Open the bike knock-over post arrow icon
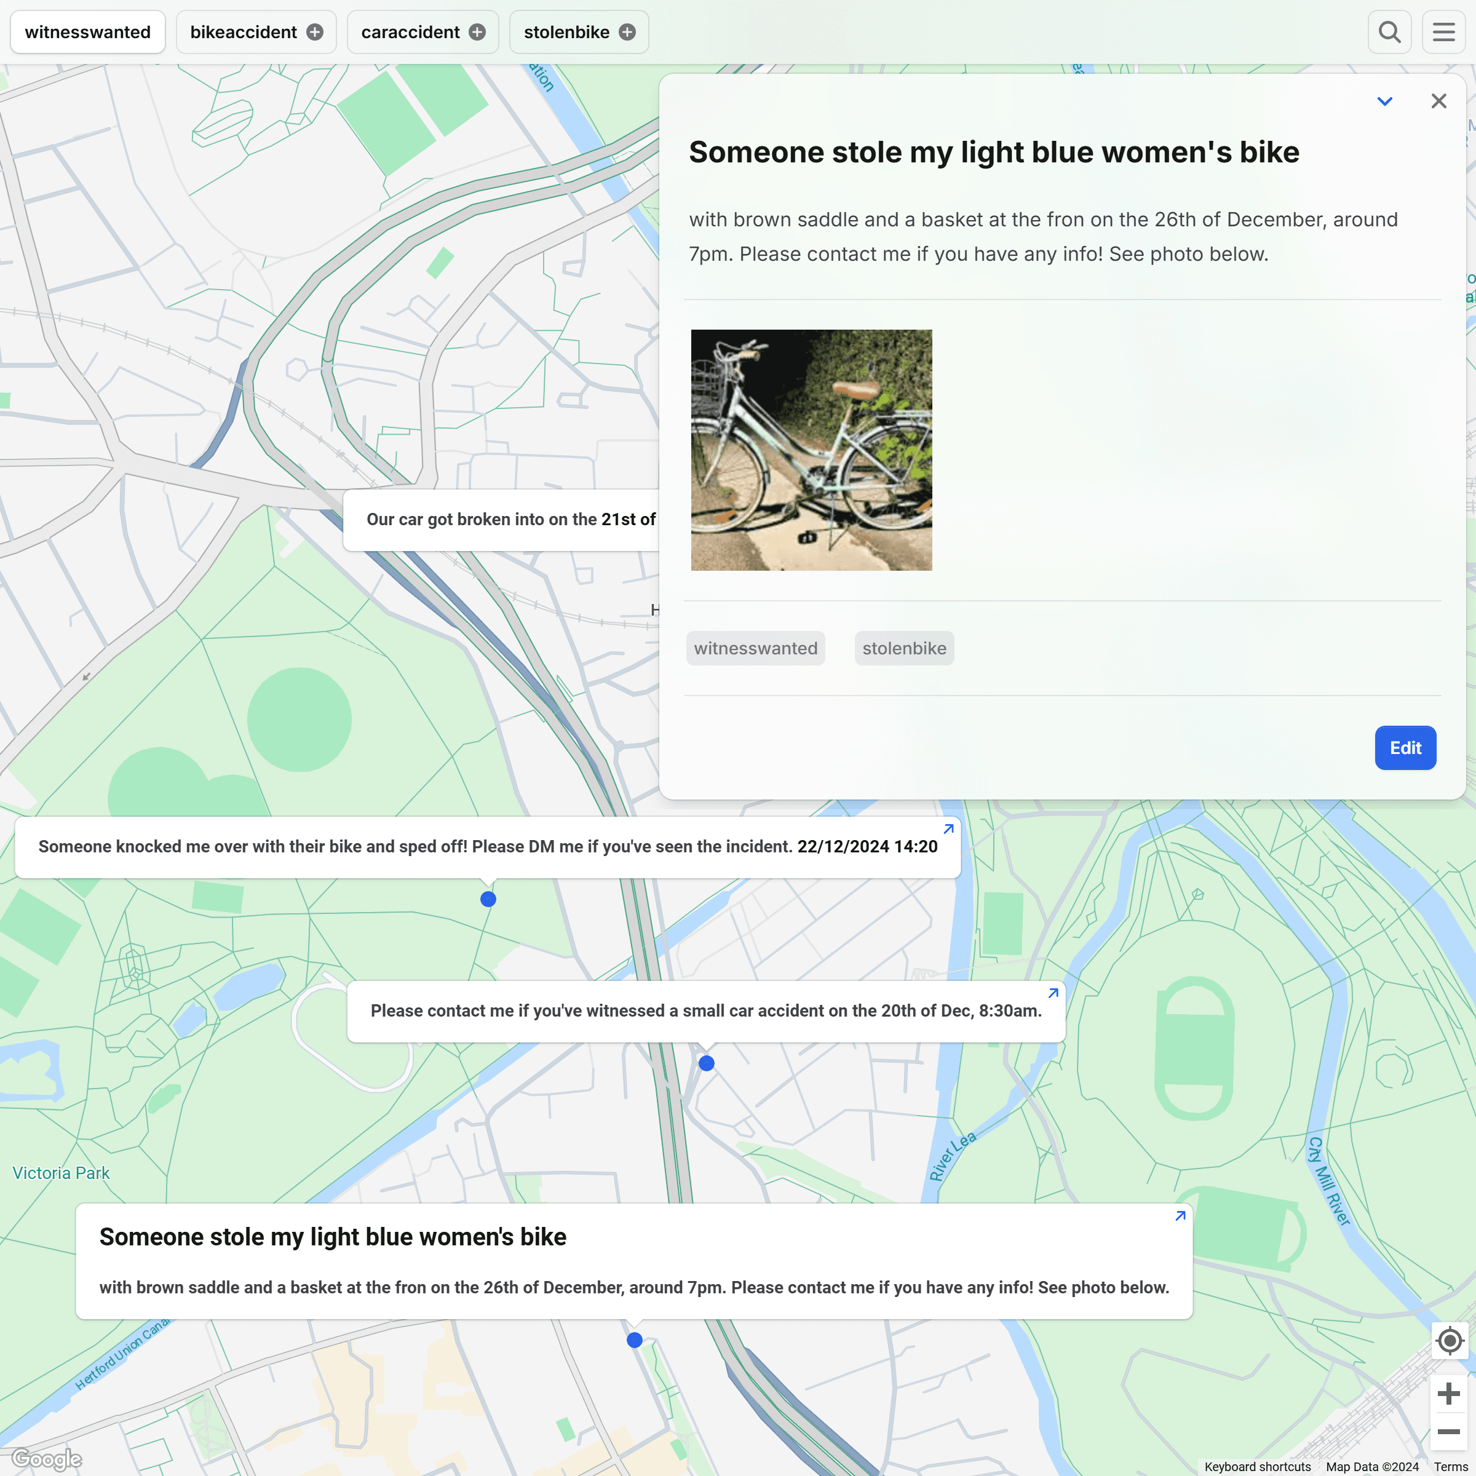This screenshot has height=1476, width=1476. pyautogui.click(x=948, y=829)
